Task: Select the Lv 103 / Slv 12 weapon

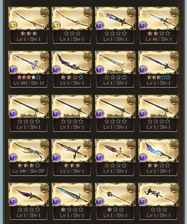Action: point(29,69)
